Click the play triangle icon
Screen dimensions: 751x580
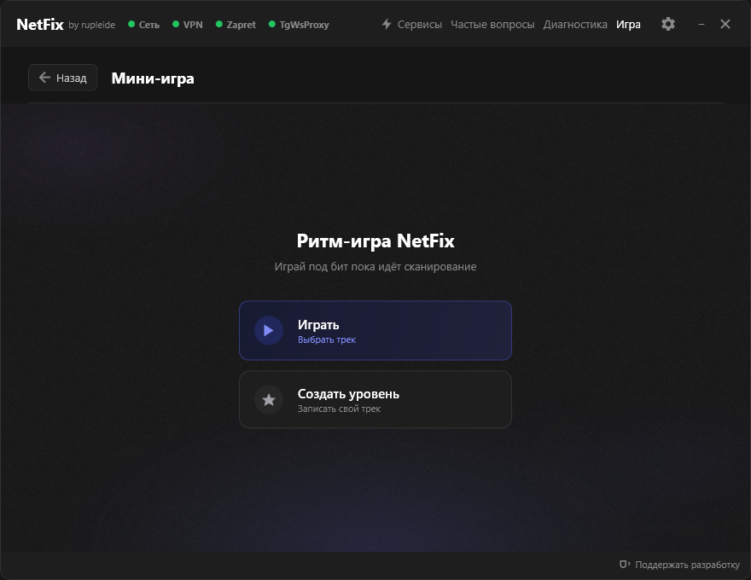[269, 330]
